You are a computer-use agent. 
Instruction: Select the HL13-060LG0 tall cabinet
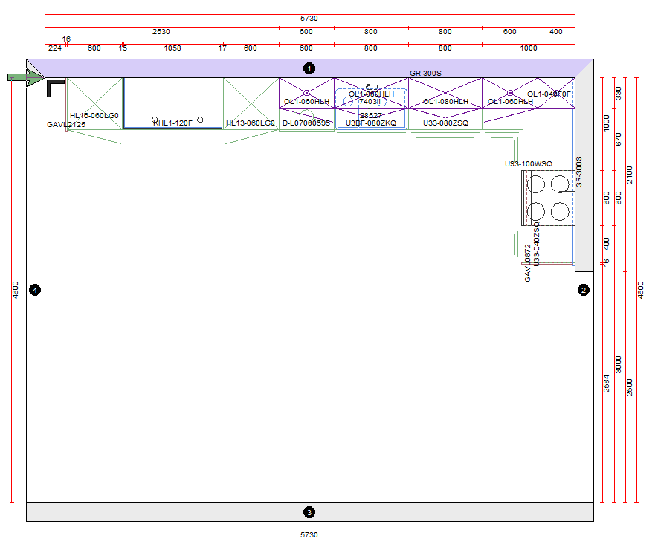[x=251, y=103]
